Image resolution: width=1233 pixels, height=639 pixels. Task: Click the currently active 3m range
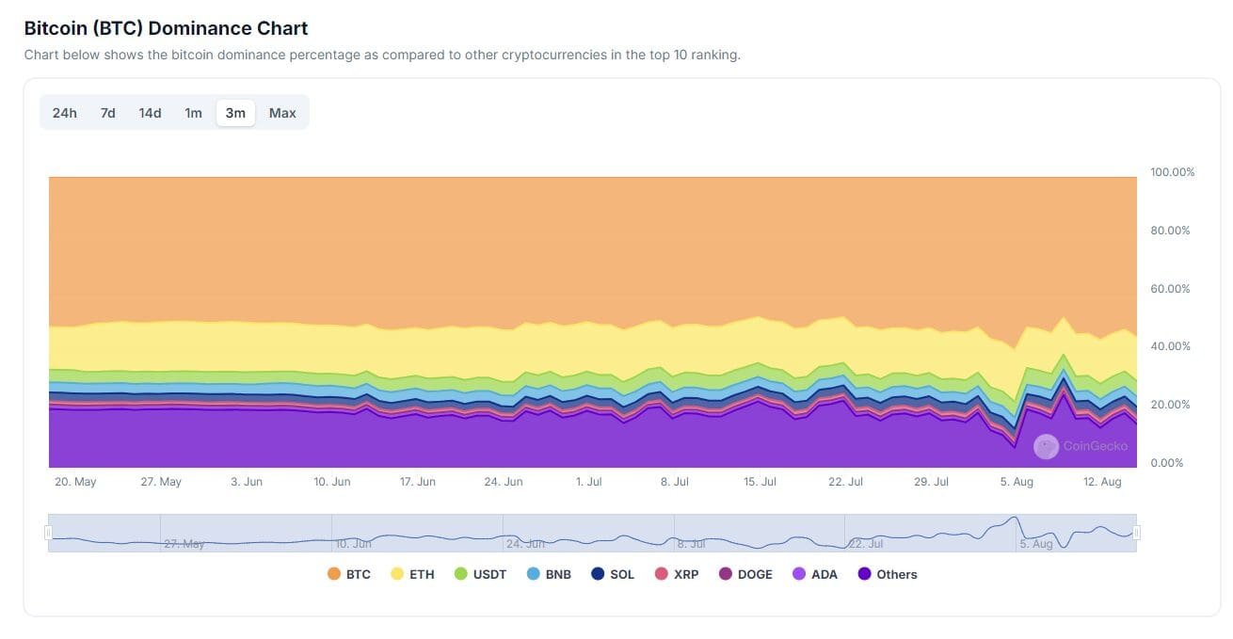click(x=234, y=112)
